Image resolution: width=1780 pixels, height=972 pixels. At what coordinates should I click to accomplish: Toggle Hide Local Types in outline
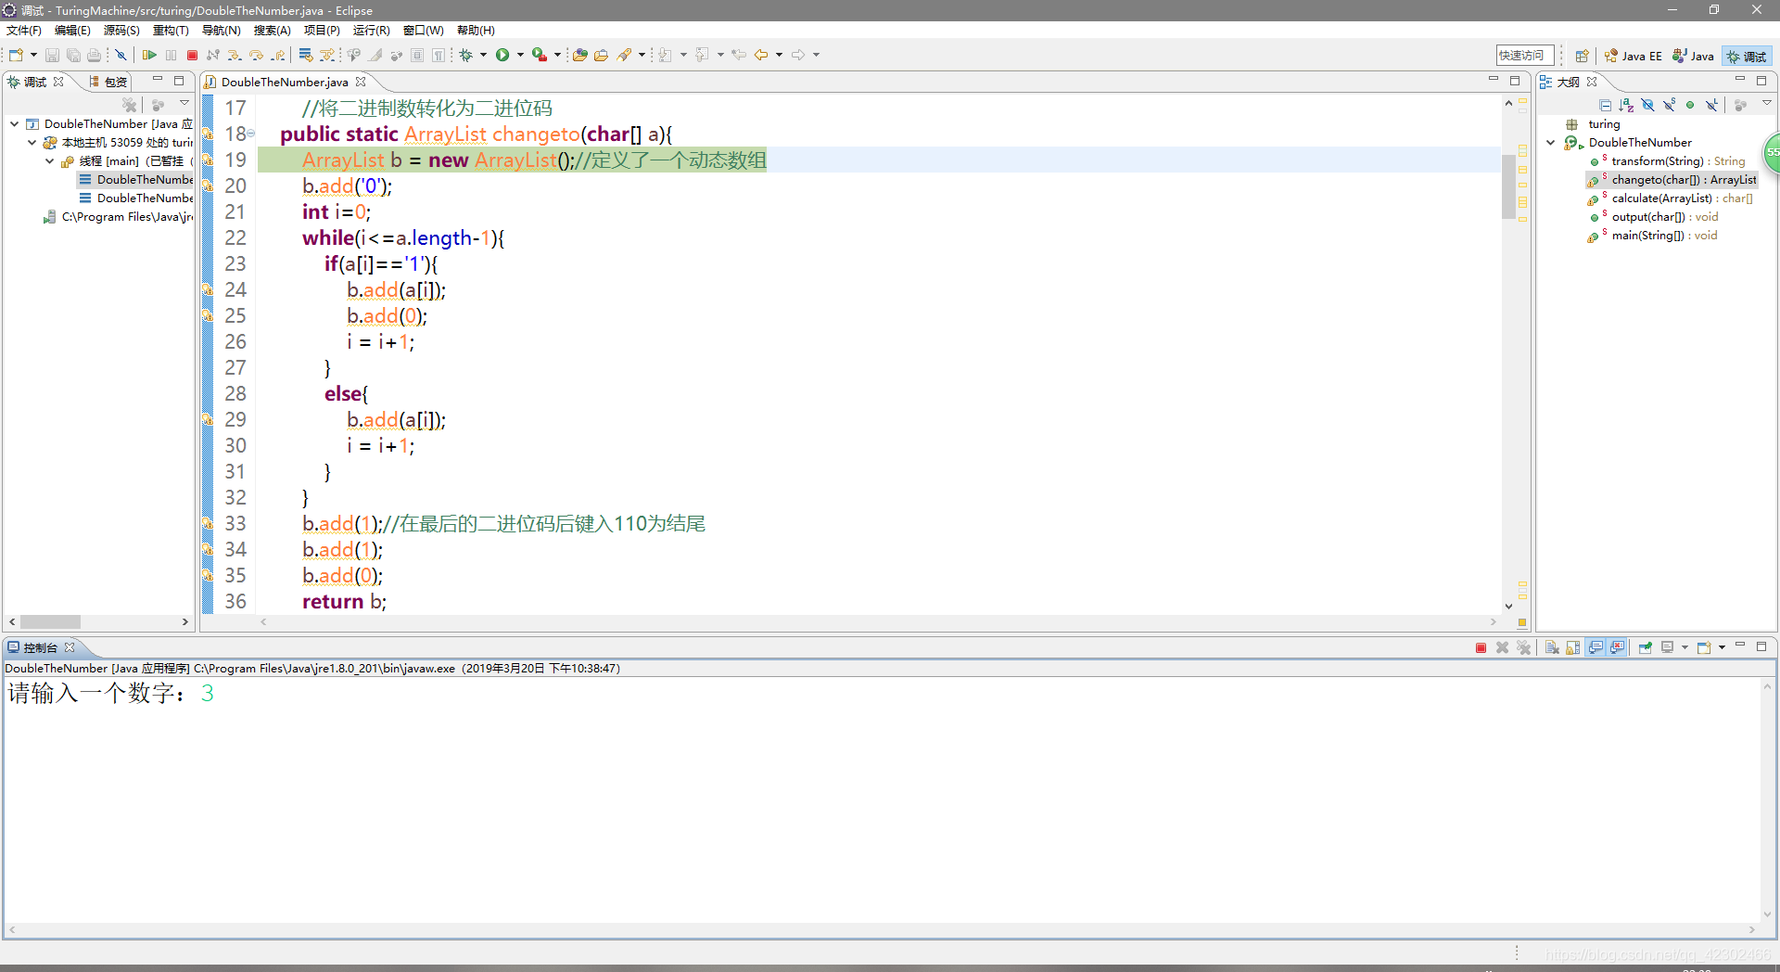point(1711,106)
